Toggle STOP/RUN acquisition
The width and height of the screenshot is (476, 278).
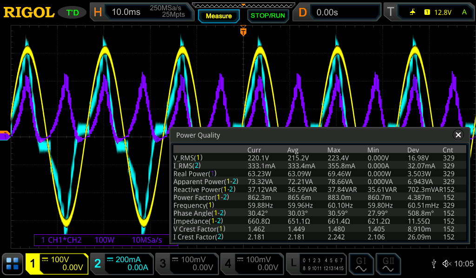tap(267, 16)
